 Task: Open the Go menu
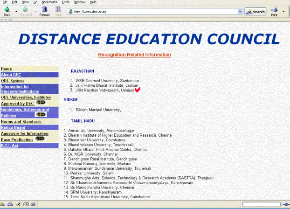coord(35,2)
